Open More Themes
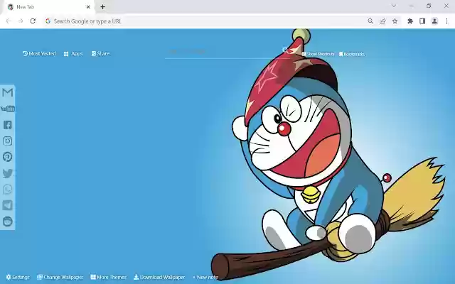 point(109,277)
